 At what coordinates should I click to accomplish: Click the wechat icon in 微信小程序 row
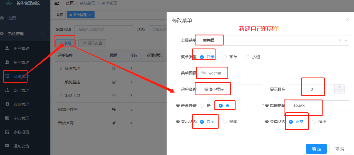pyautogui.click(x=113, y=109)
